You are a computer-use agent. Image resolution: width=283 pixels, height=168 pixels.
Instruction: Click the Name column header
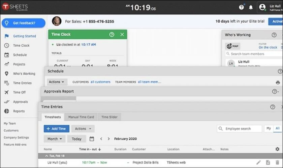coord(48,149)
